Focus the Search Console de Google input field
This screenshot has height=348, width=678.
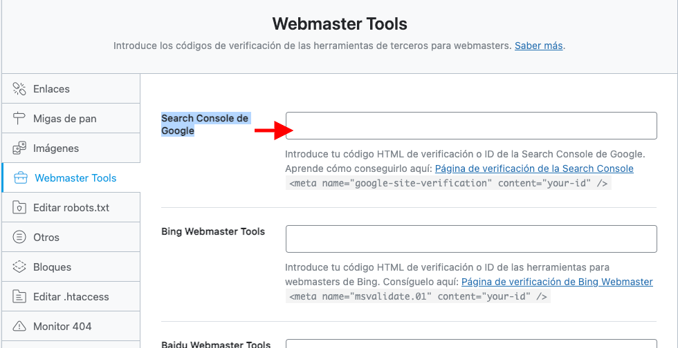pyautogui.click(x=471, y=126)
